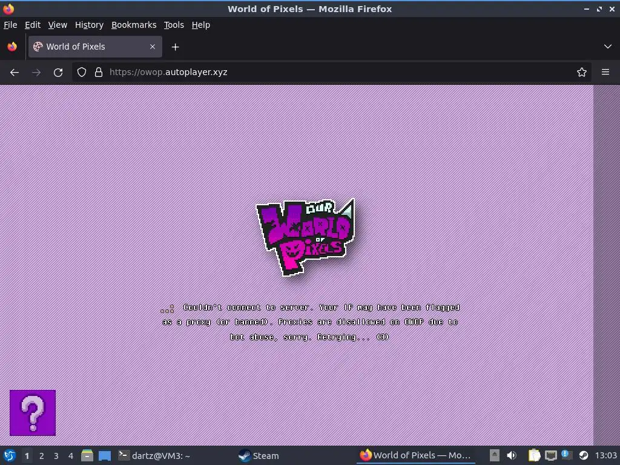Open the View menu
The height and width of the screenshot is (465, 620).
point(58,25)
